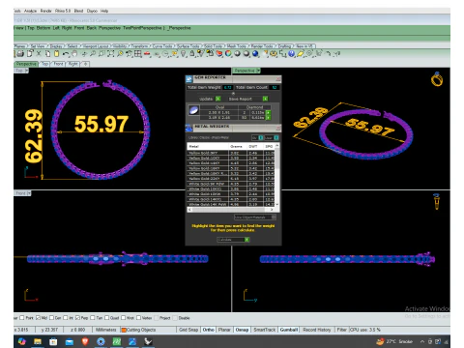Viewport: 464px width, 348px height.
Task: Click the oval gem thumbnail in Gem Reporter
Action: click(x=193, y=110)
